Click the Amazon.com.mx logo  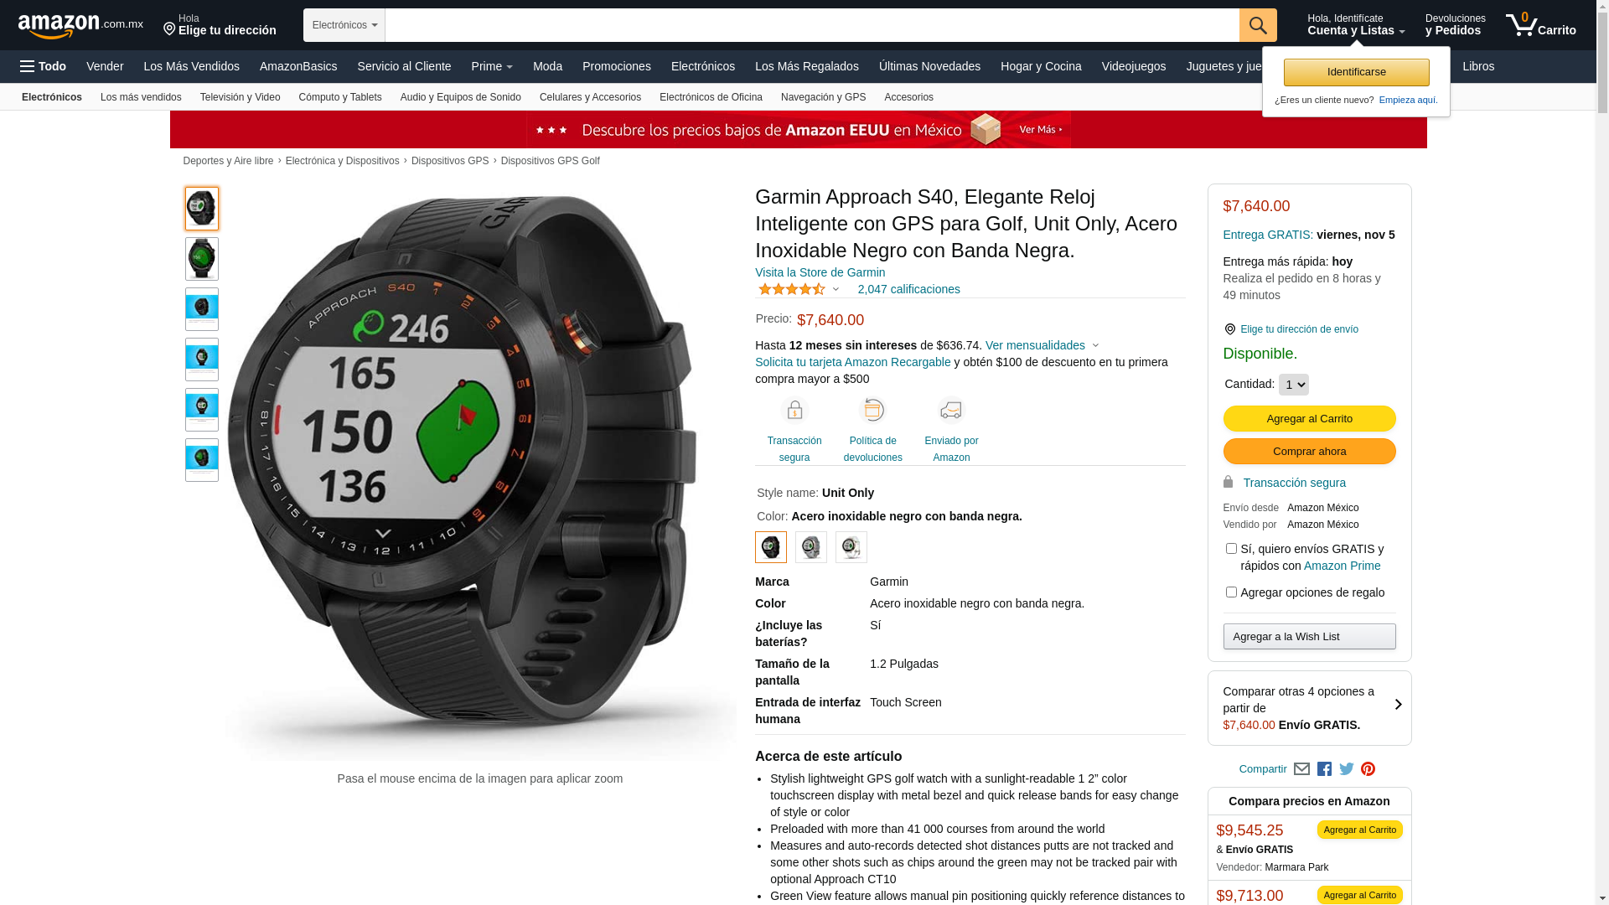[x=80, y=25]
